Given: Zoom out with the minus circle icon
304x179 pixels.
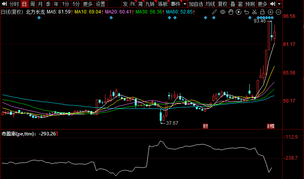Looking at the screenshot, I should [279, 12].
